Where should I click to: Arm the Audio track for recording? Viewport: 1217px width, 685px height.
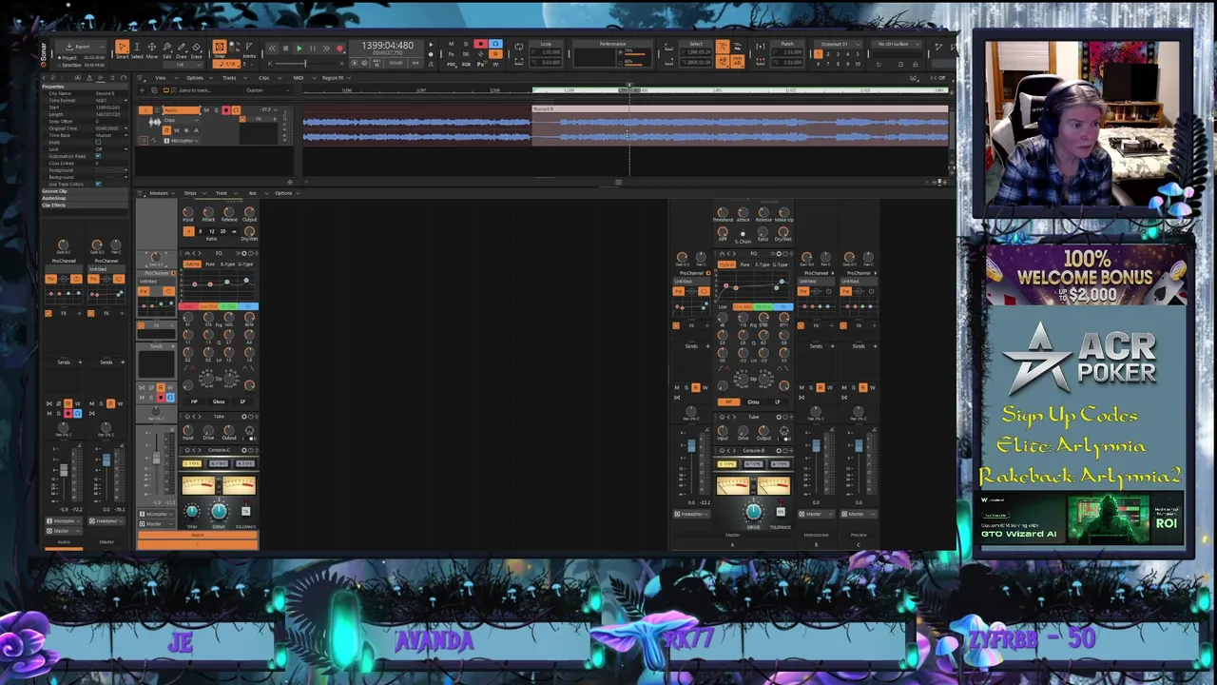click(226, 110)
